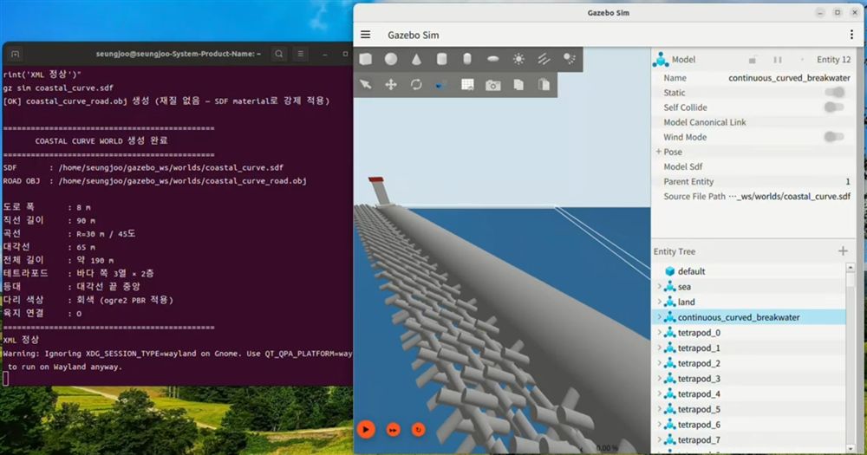Select tetrapod_5 in the entity tree

coord(699,410)
